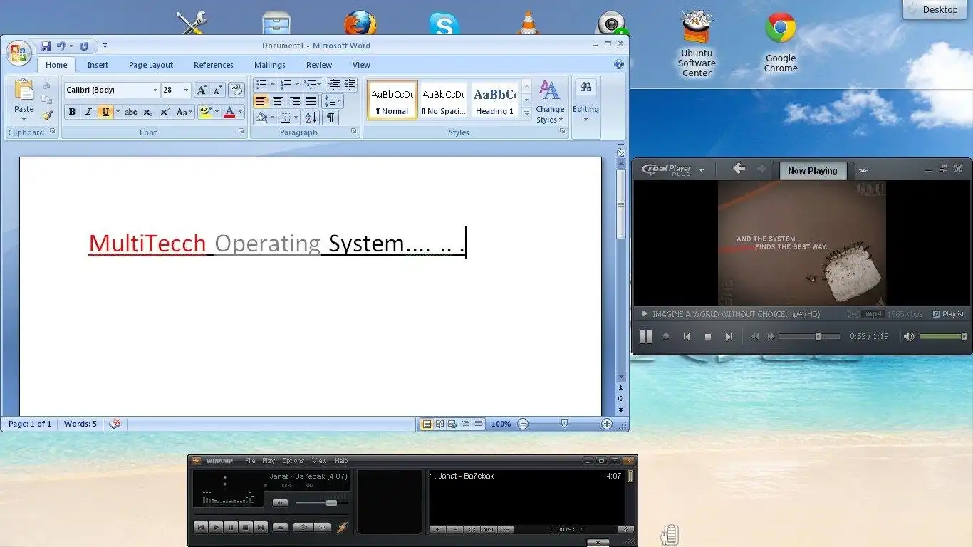Click the Multilevel List icon
The height and width of the screenshot is (547, 973).
[x=312, y=85]
